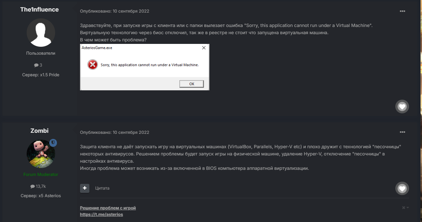Click the X in the AsteriosGame.exe dialog image
Image resolution: width=422 pixels, height=222 pixels.
tap(204, 47)
